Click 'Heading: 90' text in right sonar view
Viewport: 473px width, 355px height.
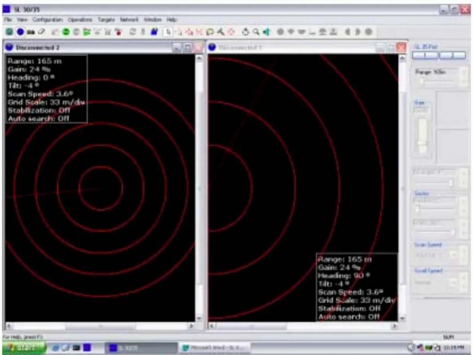(x=344, y=275)
